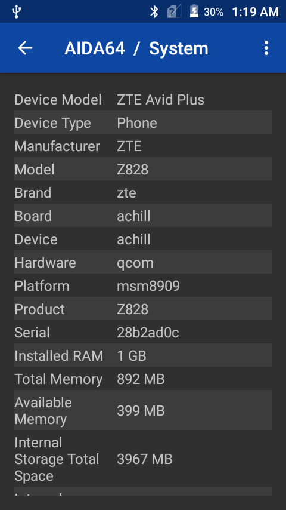Tap the Manufacturer ZTE row

[143, 146]
